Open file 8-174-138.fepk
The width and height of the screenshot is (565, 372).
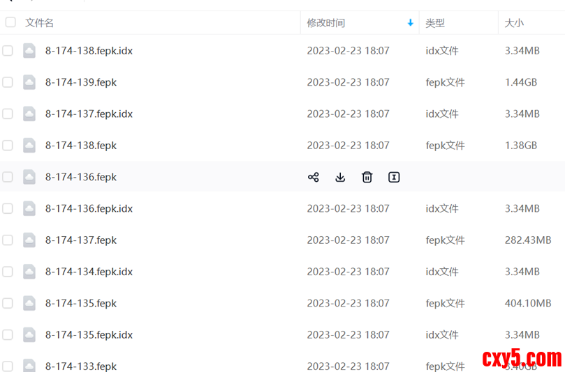(81, 146)
